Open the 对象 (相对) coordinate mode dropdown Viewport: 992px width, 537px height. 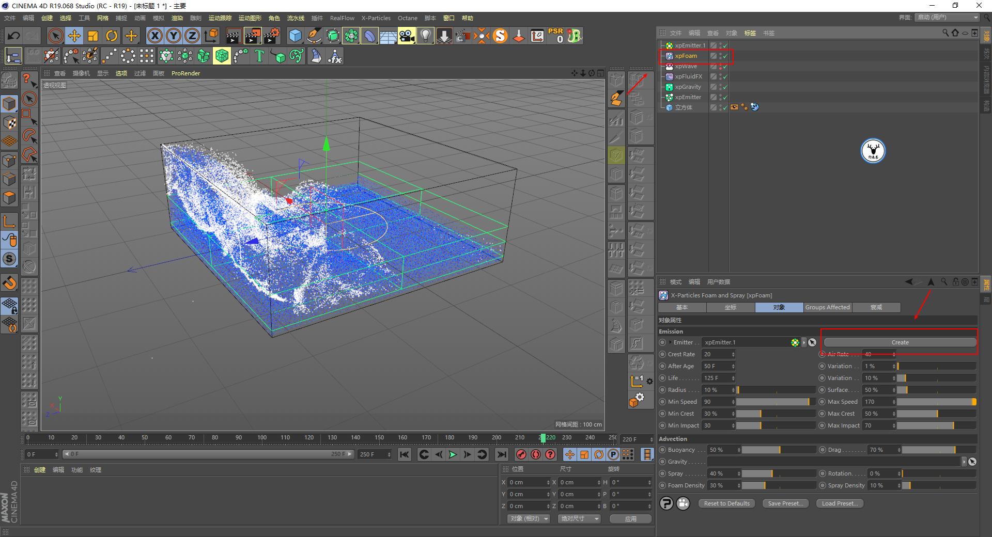(x=528, y=518)
